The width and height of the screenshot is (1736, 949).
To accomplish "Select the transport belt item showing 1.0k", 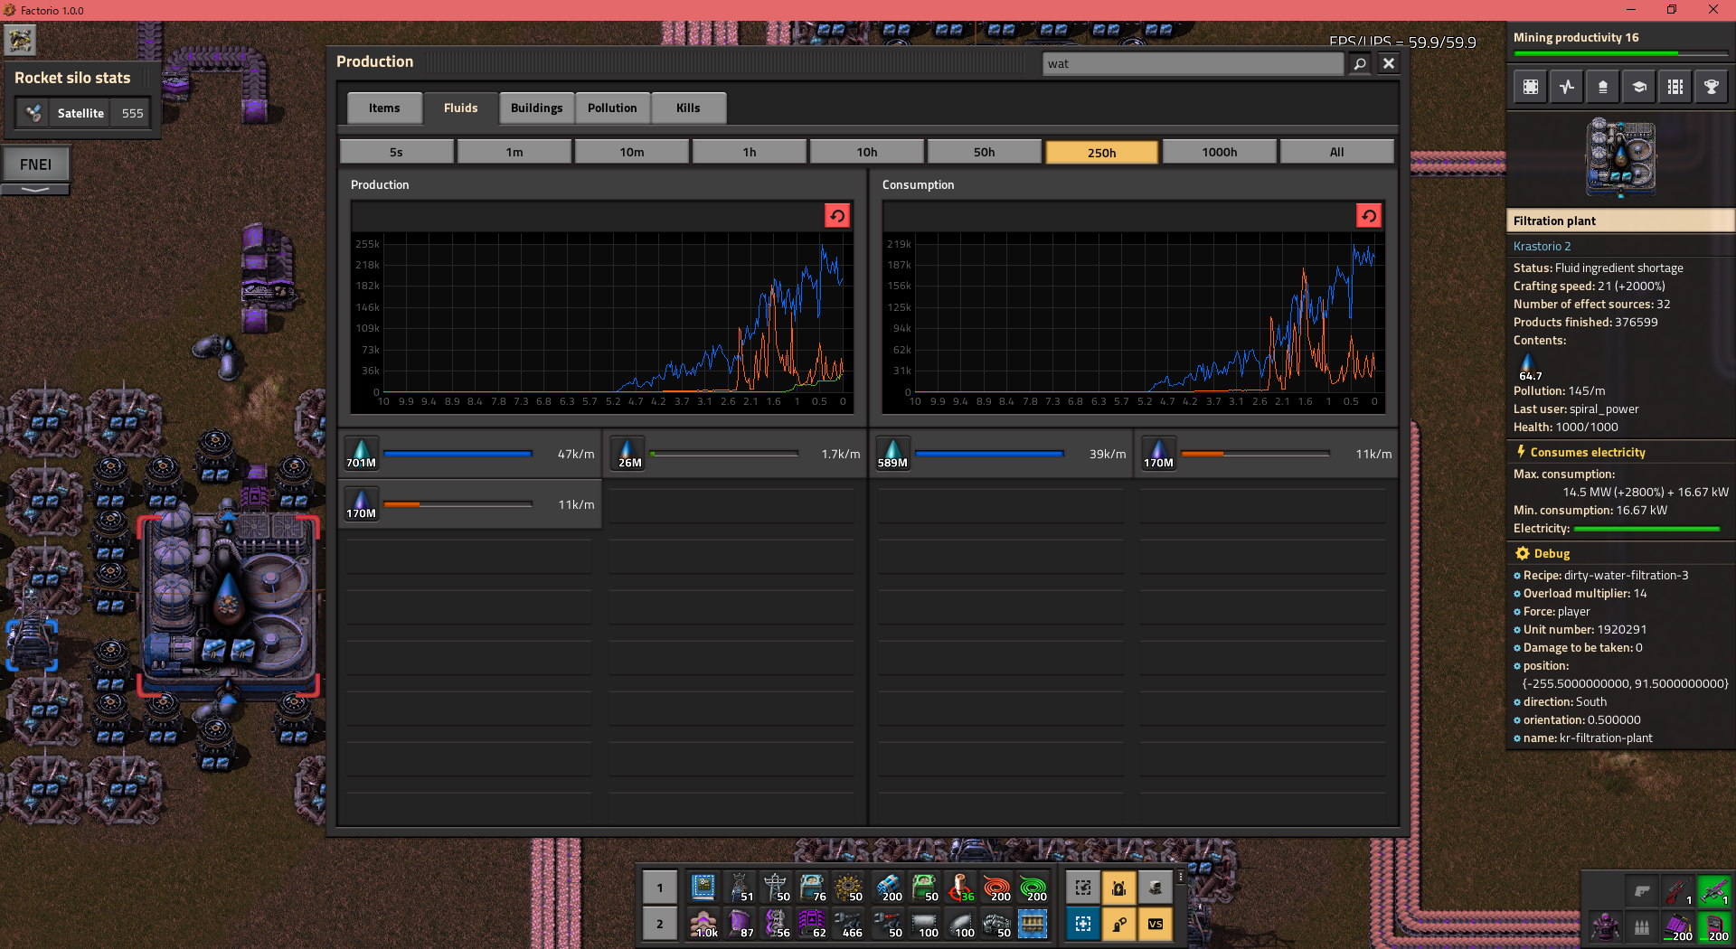I will tap(703, 924).
